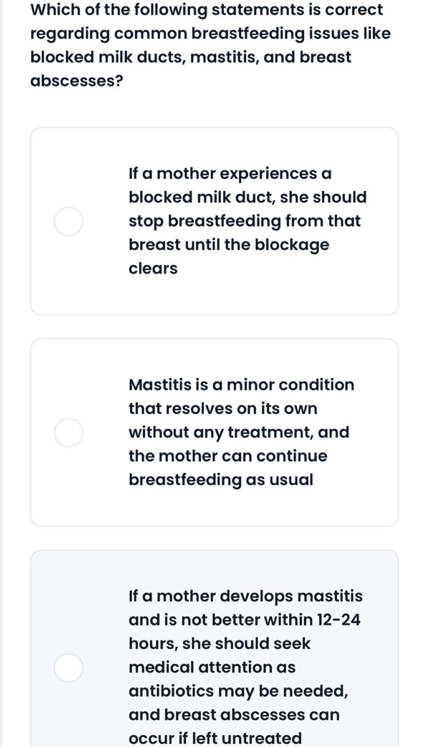Tap the 'antibiotics may be needed' answer text

coord(246,667)
